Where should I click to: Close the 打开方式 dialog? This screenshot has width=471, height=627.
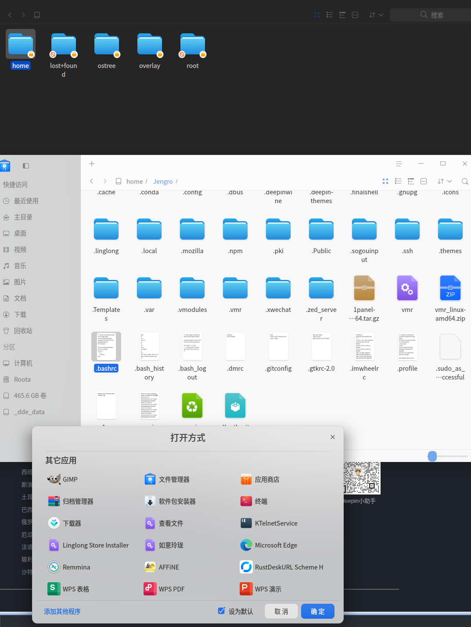click(333, 437)
